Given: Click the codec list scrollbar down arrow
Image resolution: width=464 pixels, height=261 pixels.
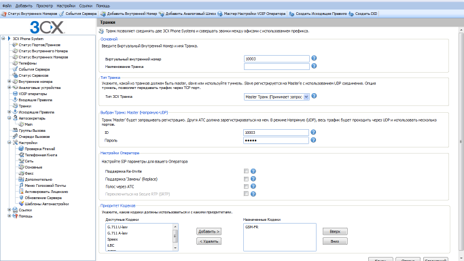Looking at the screenshot, I should point(175,248).
